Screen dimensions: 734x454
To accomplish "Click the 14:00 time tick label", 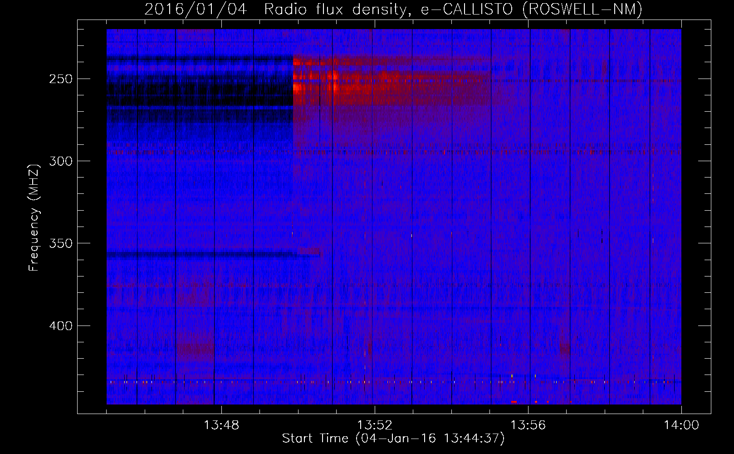I will point(681,425).
